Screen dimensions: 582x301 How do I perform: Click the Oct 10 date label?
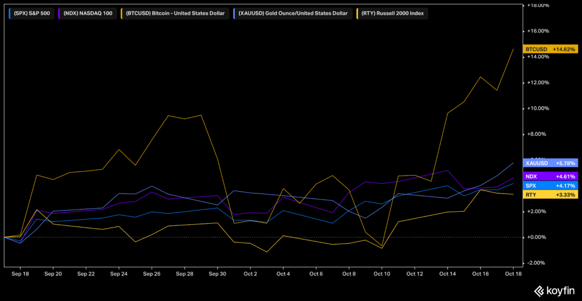click(x=381, y=273)
